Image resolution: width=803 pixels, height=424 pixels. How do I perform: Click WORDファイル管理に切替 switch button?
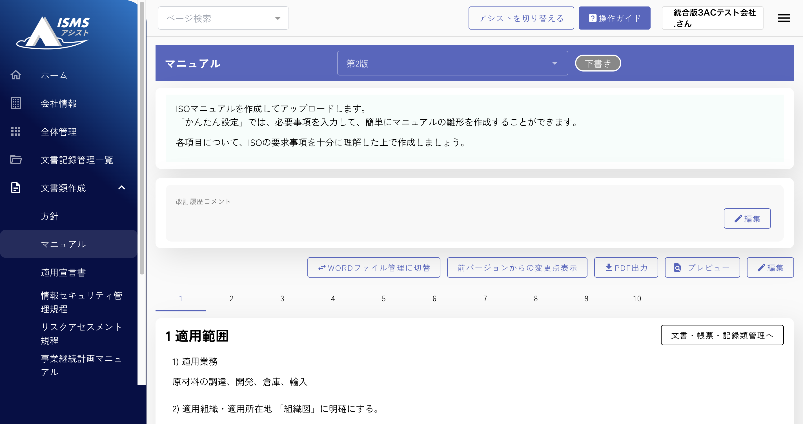click(x=373, y=267)
